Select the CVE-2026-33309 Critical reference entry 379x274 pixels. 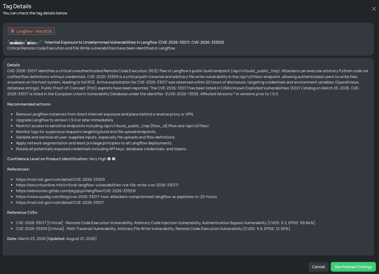point(153,229)
